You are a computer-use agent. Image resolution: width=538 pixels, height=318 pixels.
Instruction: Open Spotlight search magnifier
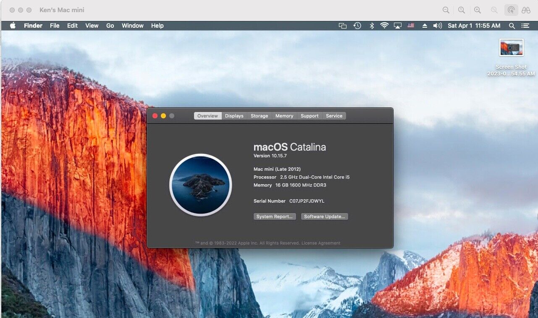click(512, 26)
